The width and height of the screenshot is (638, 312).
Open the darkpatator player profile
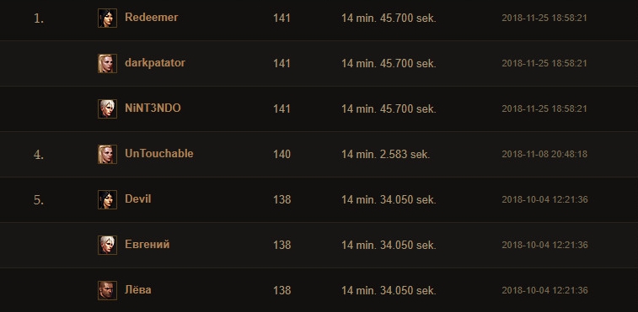155,63
